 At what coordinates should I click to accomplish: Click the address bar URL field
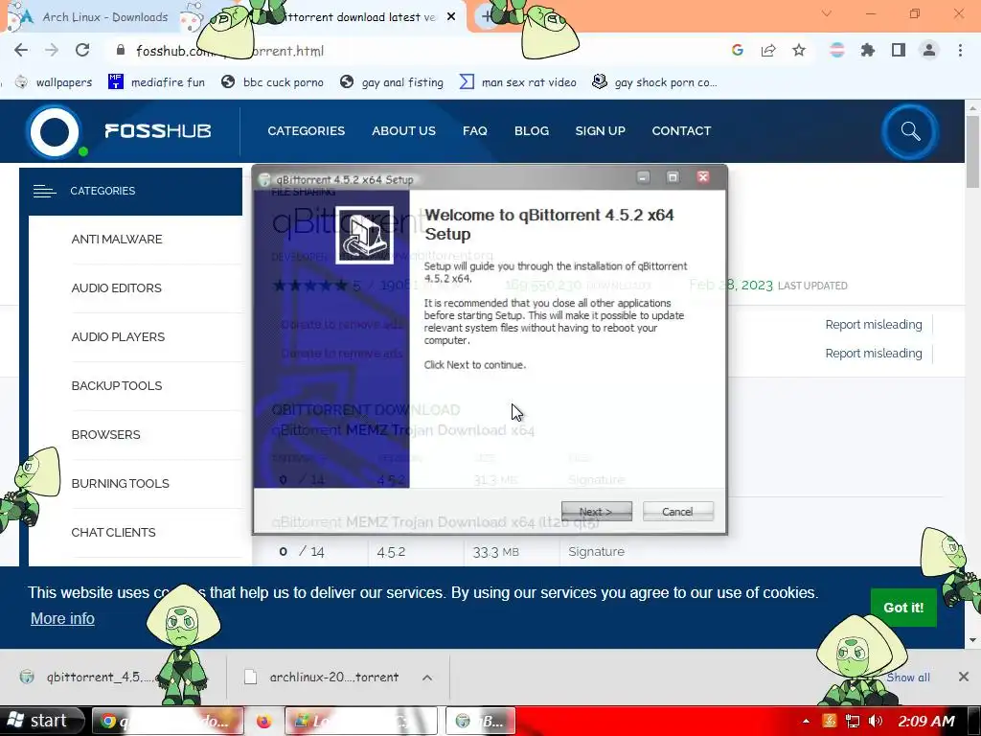(x=413, y=51)
